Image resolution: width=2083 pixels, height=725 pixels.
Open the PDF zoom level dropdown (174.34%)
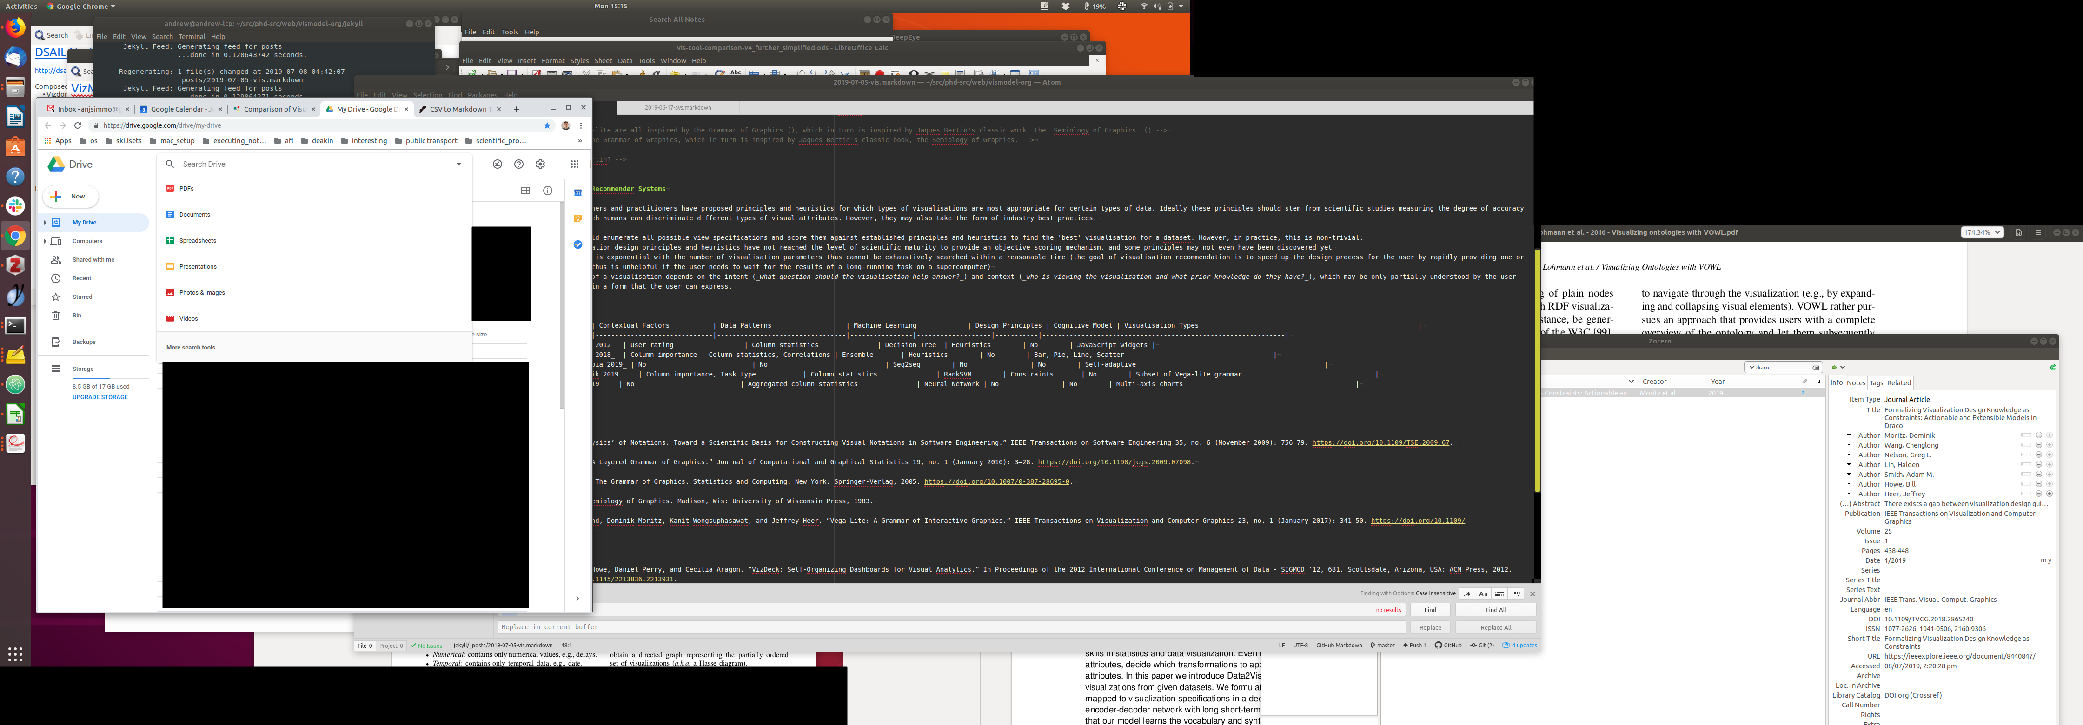click(1981, 232)
